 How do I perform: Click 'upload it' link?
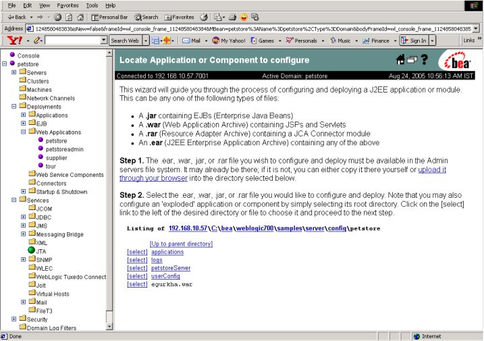pyautogui.click(x=432, y=169)
